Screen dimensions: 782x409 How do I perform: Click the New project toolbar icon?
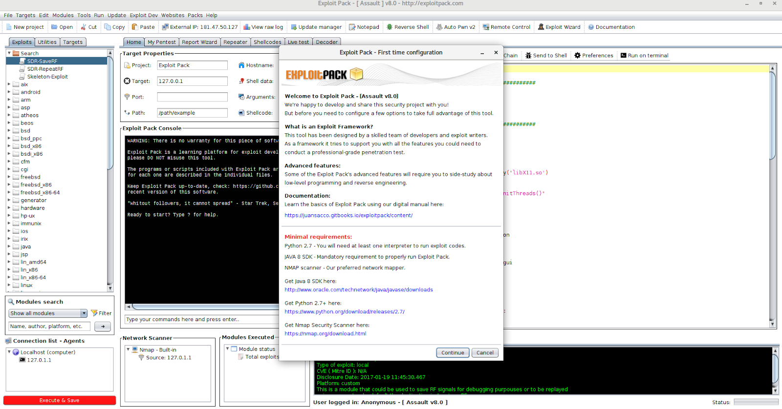click(9, 27)
